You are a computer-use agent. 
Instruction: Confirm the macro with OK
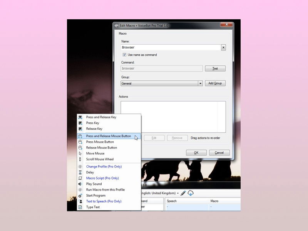[x=196, y=152]
